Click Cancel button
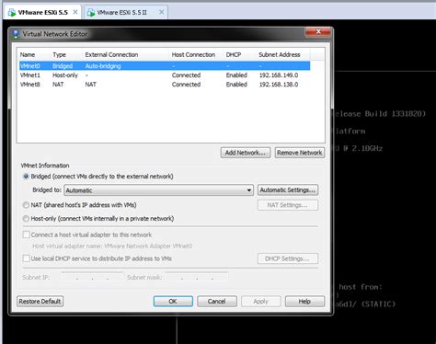436x344 pixels. (217, 302)
